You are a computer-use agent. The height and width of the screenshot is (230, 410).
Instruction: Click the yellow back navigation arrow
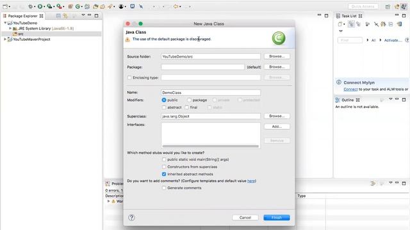(x=176, y=6)
